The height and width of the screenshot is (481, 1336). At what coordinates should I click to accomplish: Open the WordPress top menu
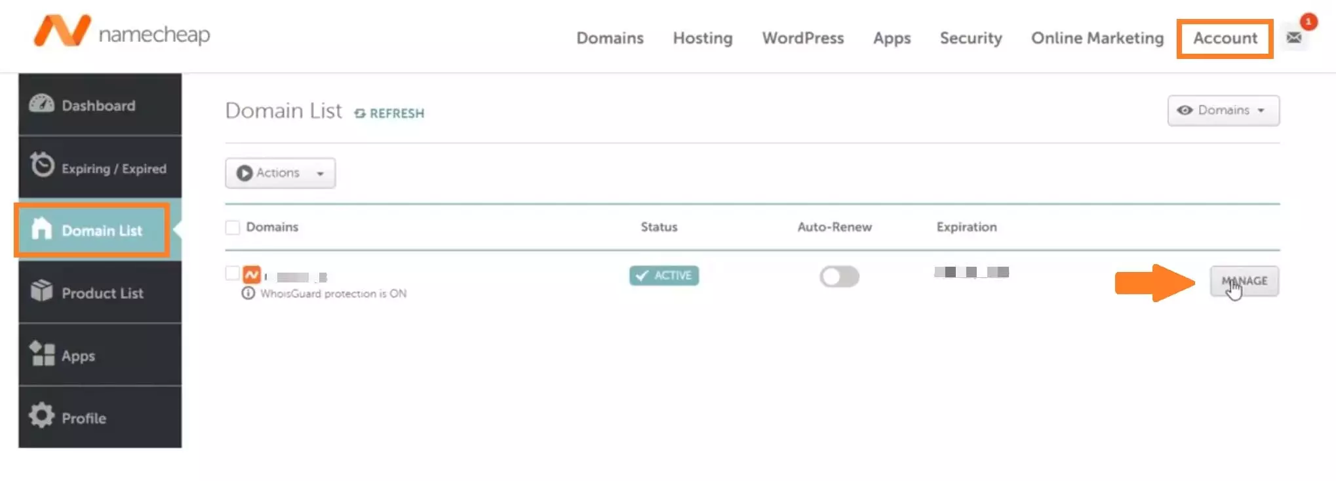click(x=802, y=38)
